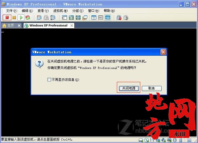Click the record session red-dot icon
Image resolution: width=198 pixels, height=143 pixels.
pos(119,18)
